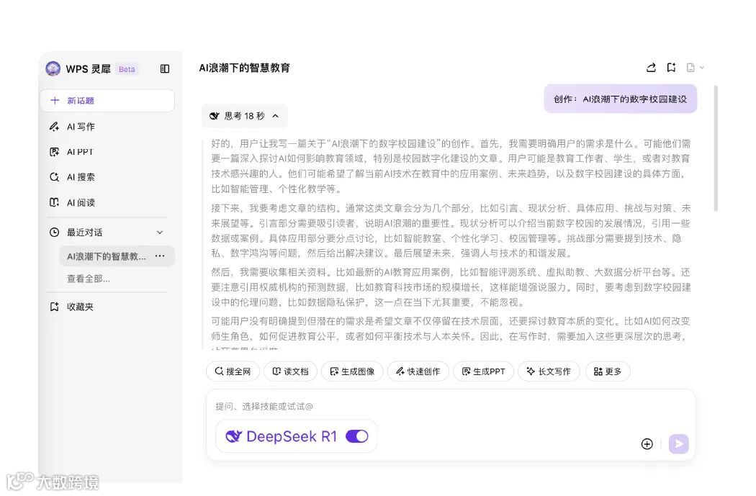The image size is (756, 496).
Task: Click the Beta badge label
Action: click(x=127, y=69)
